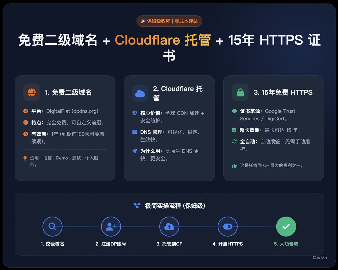Click the calendar check icon beside 超长效期
The width and height of the screenshot is (338, 270).
click(x=234, y=130)
